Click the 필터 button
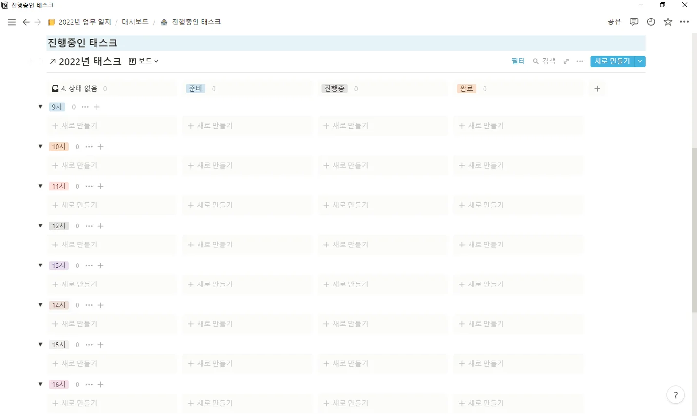This screenshot has width=697, height=416. coord(518,61)
